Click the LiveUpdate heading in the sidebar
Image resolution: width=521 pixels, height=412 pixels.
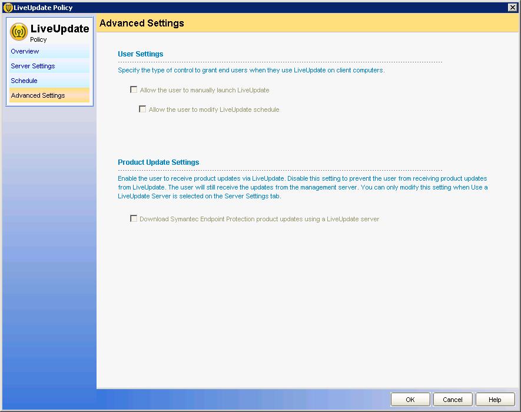coord(60,29)
